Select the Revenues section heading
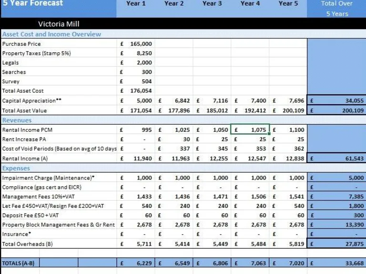The height and width of the screenshot is (274, 366). click(x=17, y=120)
